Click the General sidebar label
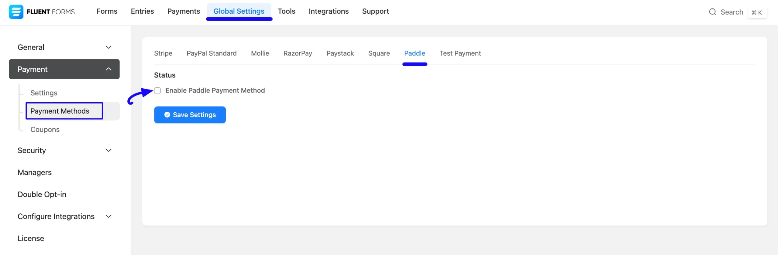Viewport: 778px width, 255px height. tap(31, 47)
